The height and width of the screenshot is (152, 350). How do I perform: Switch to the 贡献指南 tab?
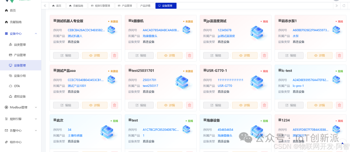76,6
